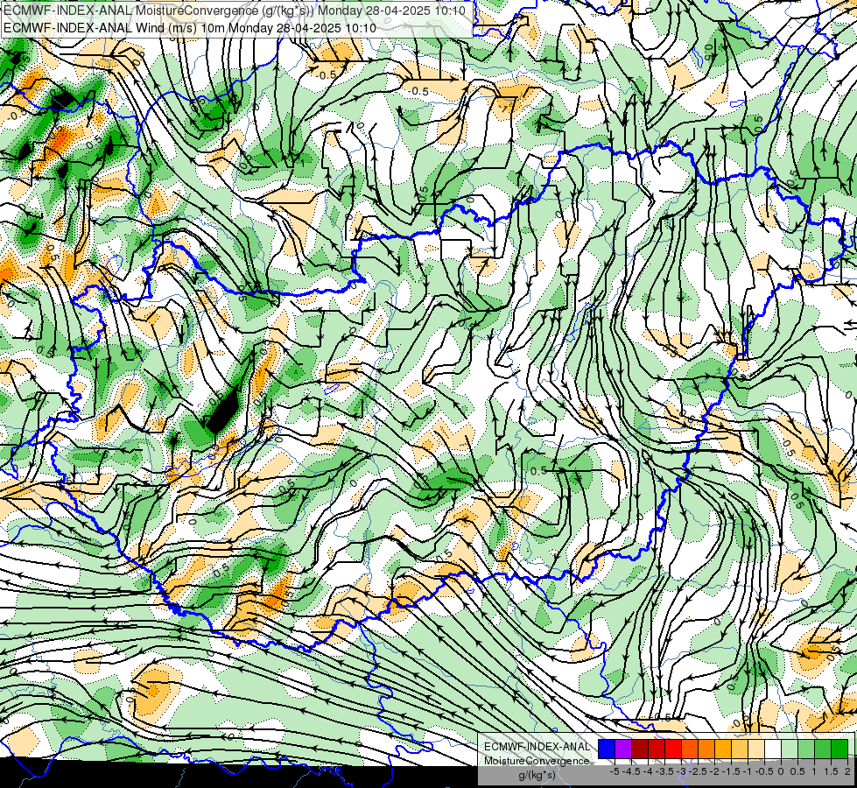Pick the white legend swatch

[x=773, y=749]
